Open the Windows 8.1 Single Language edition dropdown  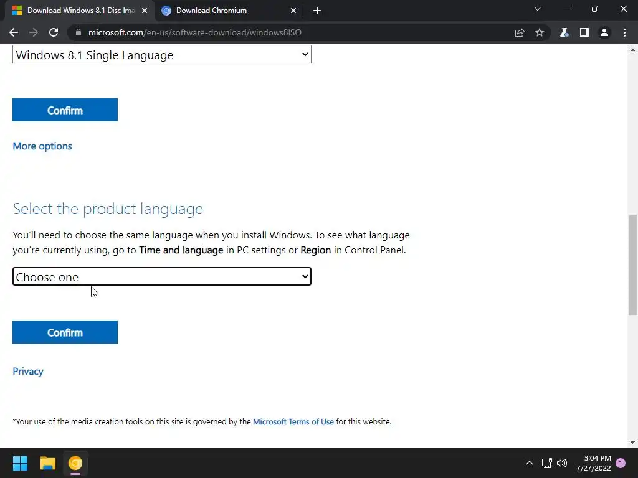162,55
